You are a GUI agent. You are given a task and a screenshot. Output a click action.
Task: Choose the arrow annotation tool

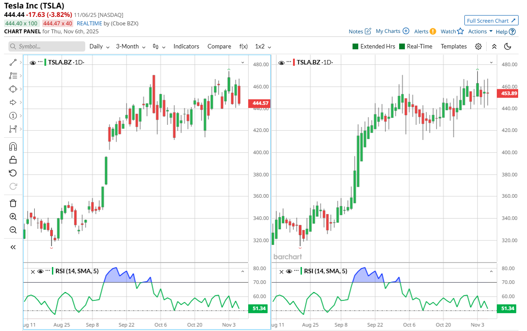pos(13,102)
